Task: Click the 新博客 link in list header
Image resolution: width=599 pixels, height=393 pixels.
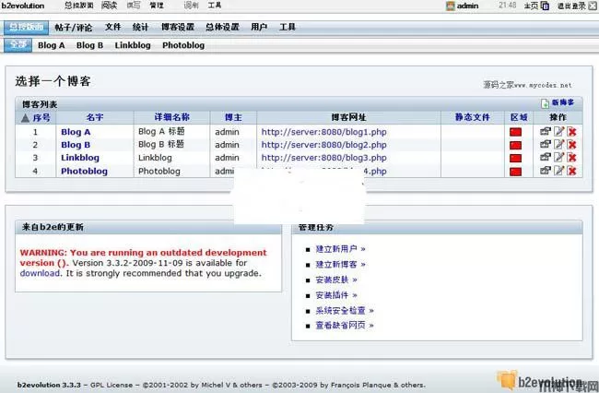Action: (x=563, y=102)
